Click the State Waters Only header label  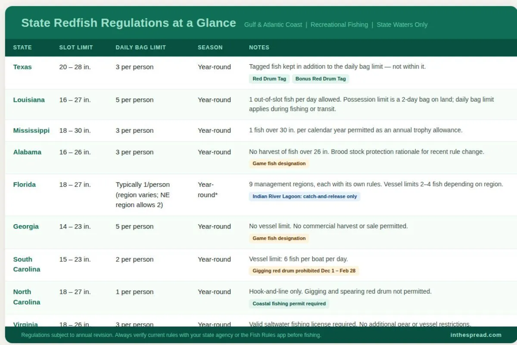pos(402,25)
